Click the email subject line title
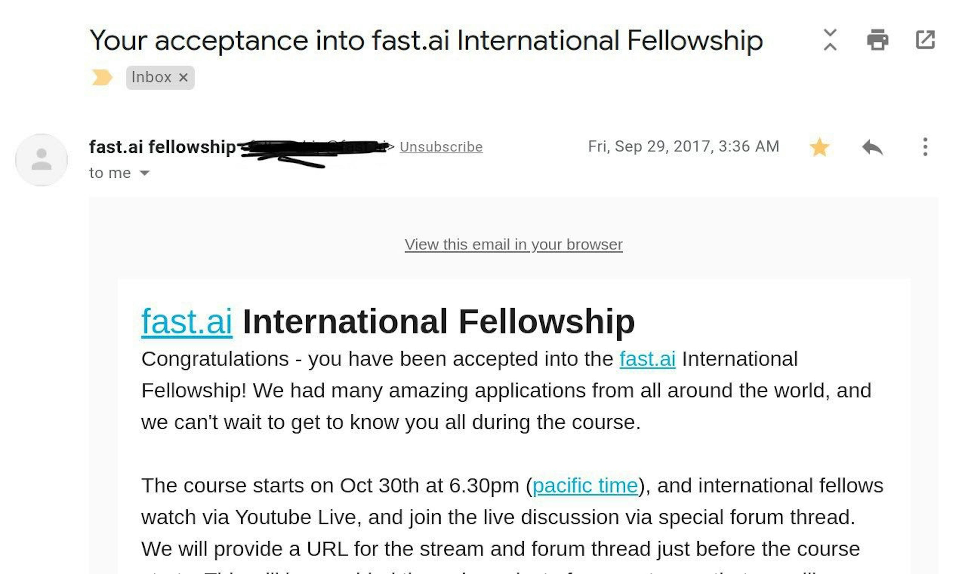The height and width of the screenshot is (574, 962). [426, 40]
